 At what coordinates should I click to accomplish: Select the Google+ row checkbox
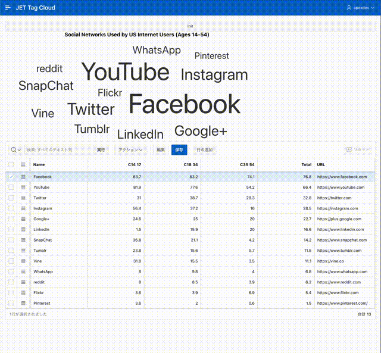pos(11,219)
